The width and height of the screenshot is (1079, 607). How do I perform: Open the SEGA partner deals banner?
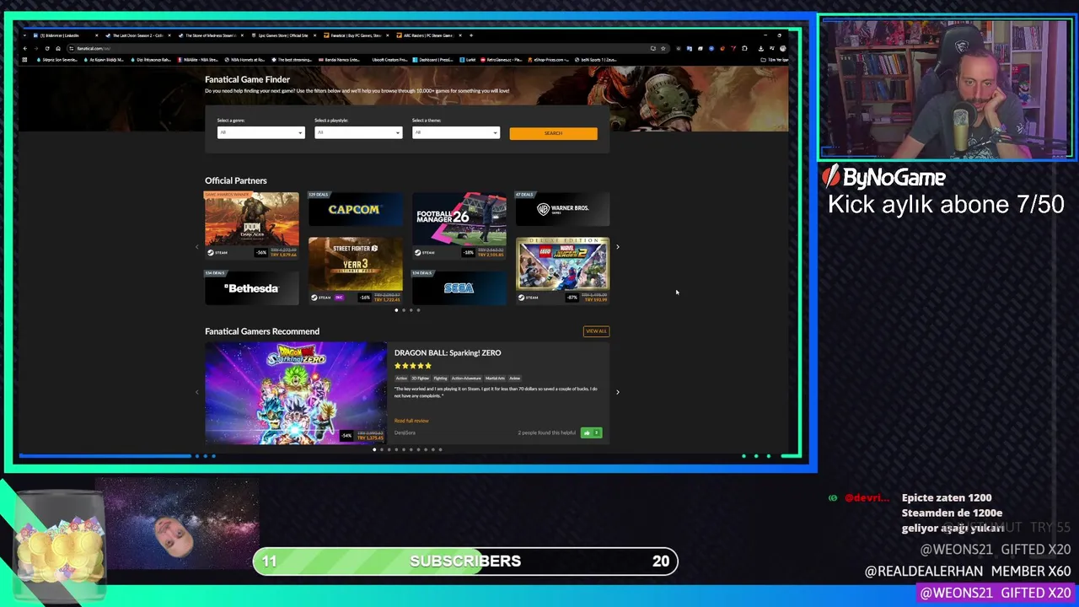(x=459, y=287)
